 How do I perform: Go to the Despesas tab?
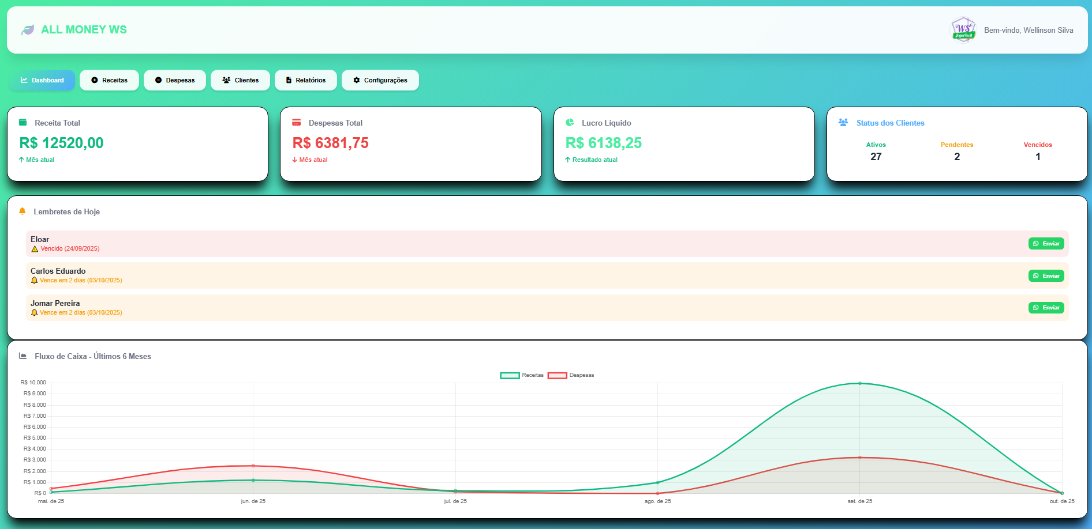175,80
